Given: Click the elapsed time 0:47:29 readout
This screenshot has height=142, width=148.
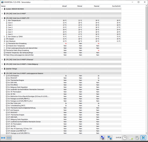Looking at the screenshot, I should pyautogui.click(x=118, y=138).
